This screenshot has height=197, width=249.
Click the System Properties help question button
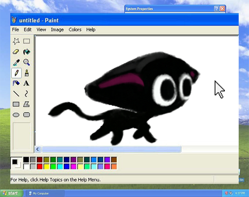217,9
